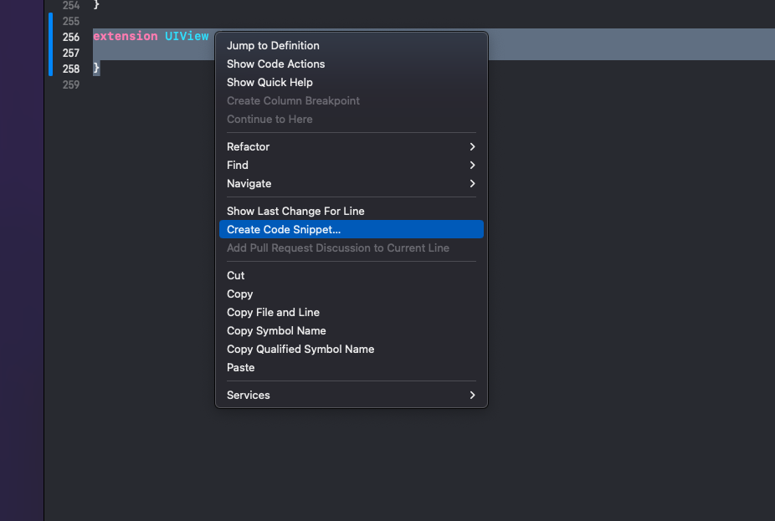The height and width of the screenshot is (521, 775).
Task: Expand the Find submenu
Action: click(351, 165)
